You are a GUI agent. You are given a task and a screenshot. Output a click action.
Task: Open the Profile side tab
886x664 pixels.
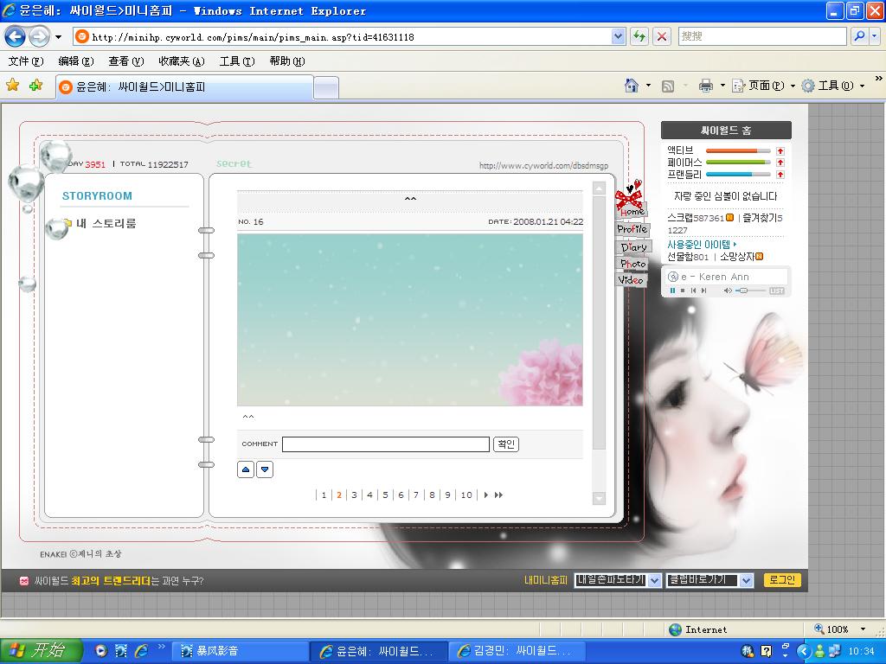632,229
